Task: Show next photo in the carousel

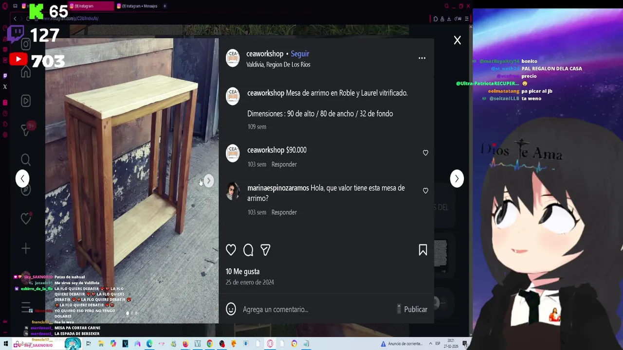Action: [208, 181]
